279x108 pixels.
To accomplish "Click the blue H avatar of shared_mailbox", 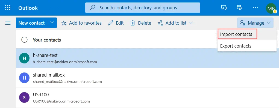I will click(x=24, y=78).
